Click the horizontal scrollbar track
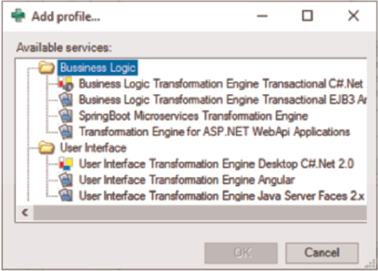 (x=200, y=212)
